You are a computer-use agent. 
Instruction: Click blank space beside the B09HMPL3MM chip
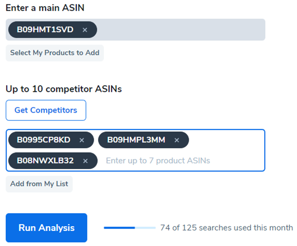tap(226, 140)
